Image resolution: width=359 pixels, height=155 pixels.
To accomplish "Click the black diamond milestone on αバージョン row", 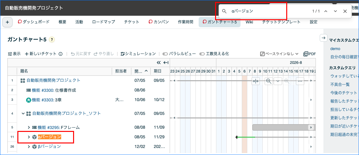I will (237, 137).
